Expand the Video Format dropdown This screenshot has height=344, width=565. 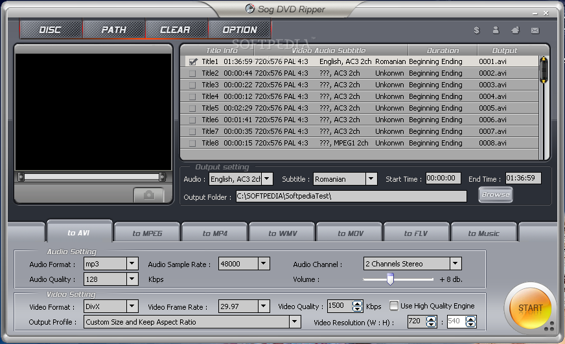pos(132,306)
